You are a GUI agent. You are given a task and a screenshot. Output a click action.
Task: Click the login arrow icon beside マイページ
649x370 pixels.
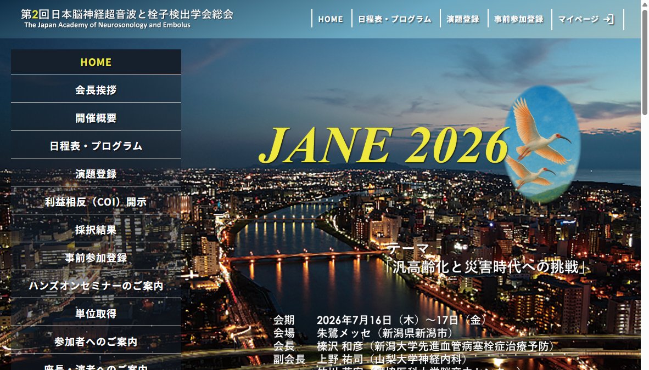click(x=609, y=19)
